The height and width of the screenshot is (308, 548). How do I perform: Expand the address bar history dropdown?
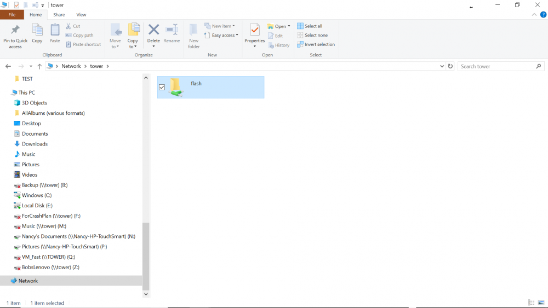coord(442,66)
